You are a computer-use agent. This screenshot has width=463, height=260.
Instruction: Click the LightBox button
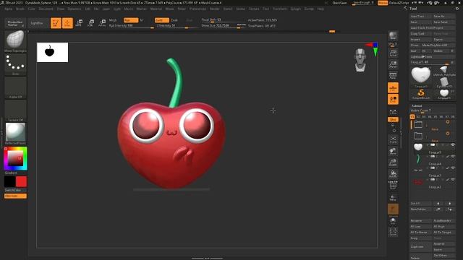point(37,23)
